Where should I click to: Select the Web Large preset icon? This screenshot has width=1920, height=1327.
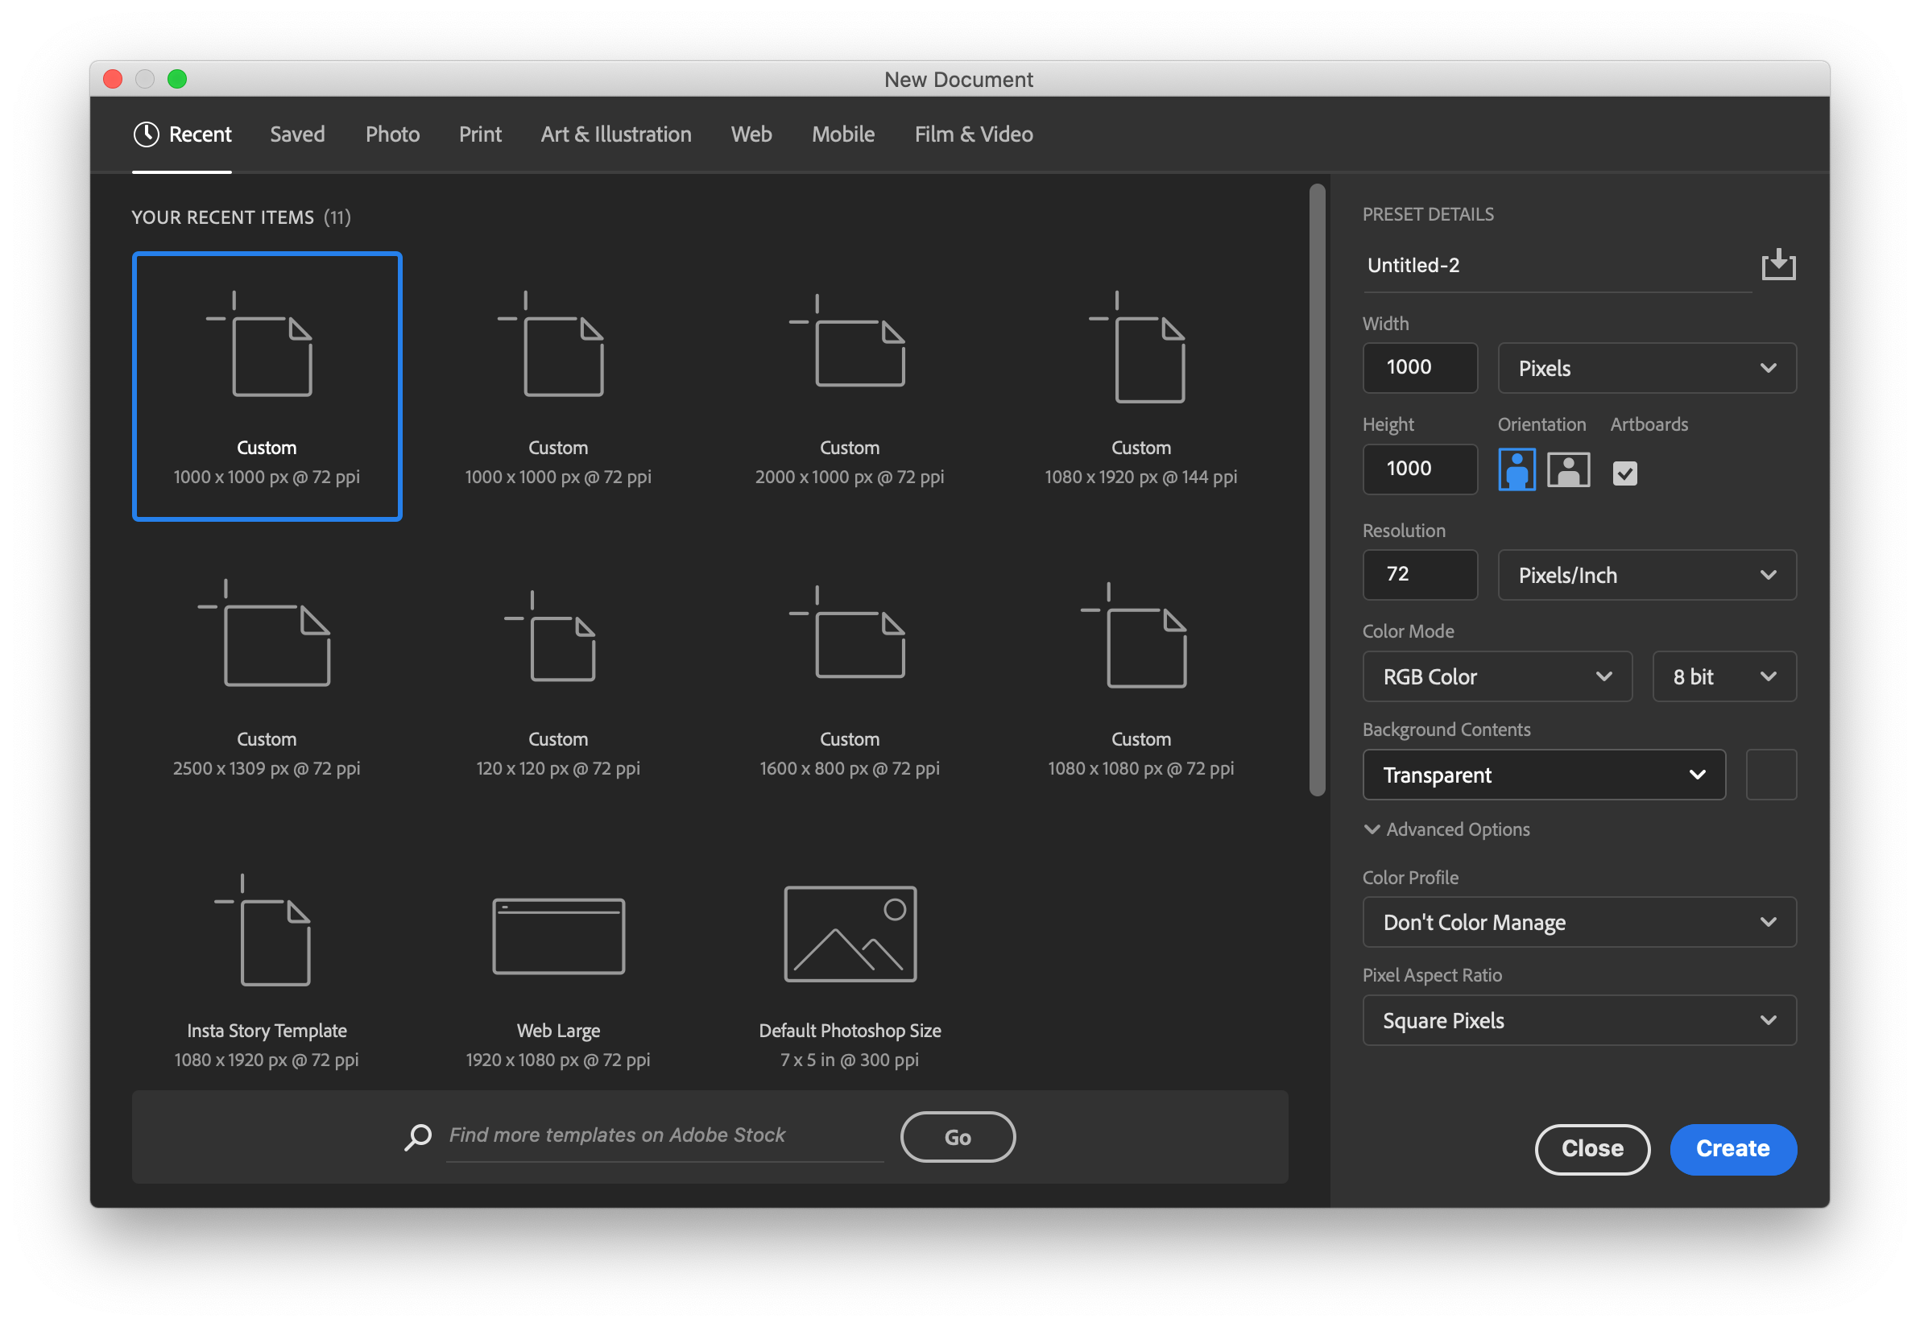coord(558,936)
